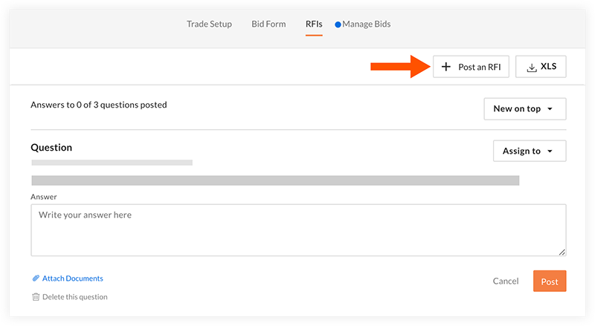Go to the Manage Bids tab
595x326 pixels.
(366, 24)
